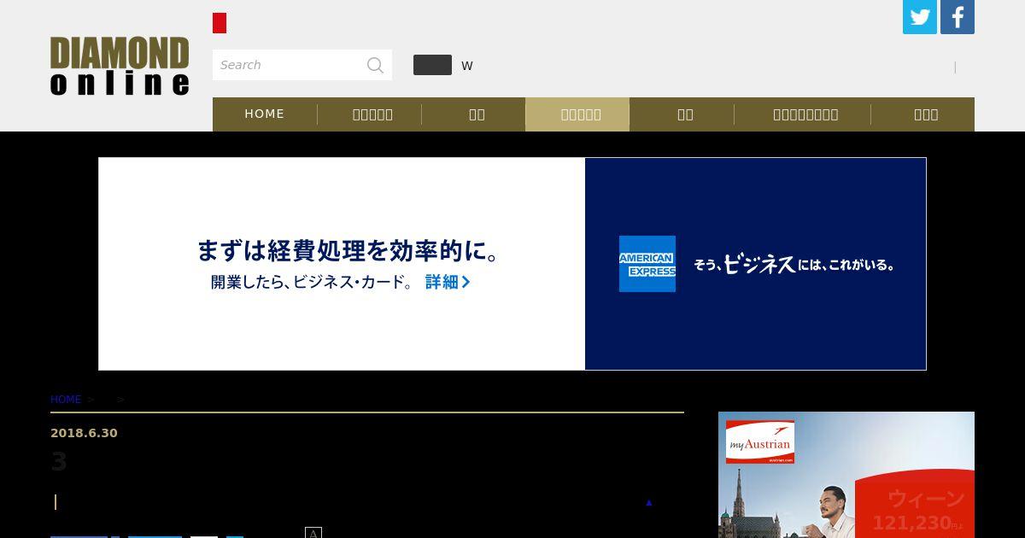The height and width of the screenshot is (538, 1025).
Task: Click the date text 2018.6.30
Action: tap(84, 433)
